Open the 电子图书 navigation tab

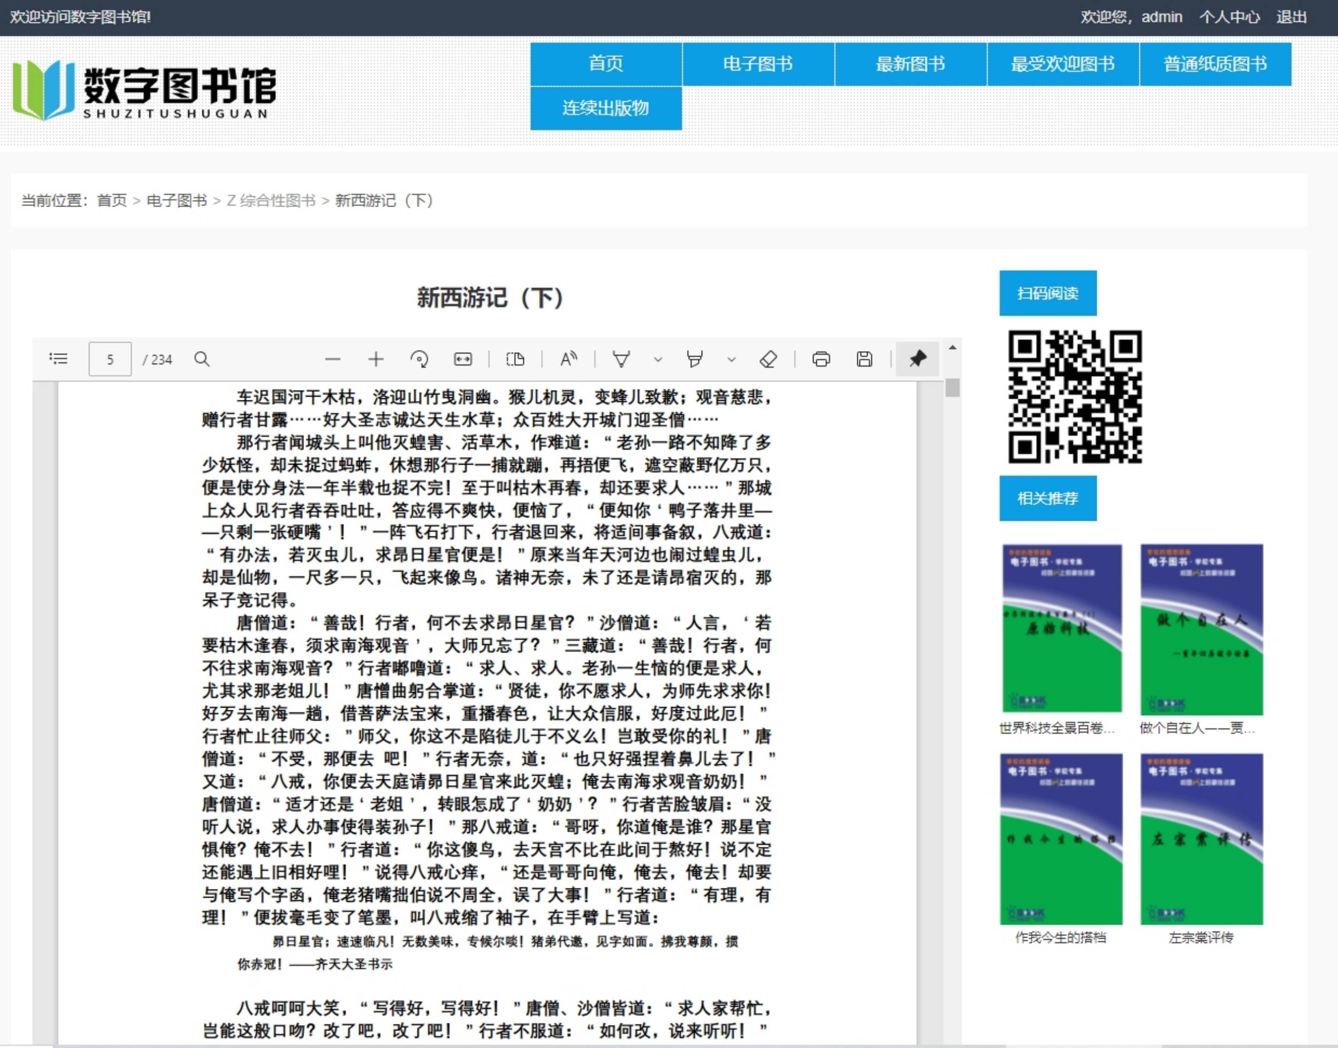click(x=758, y=64)
